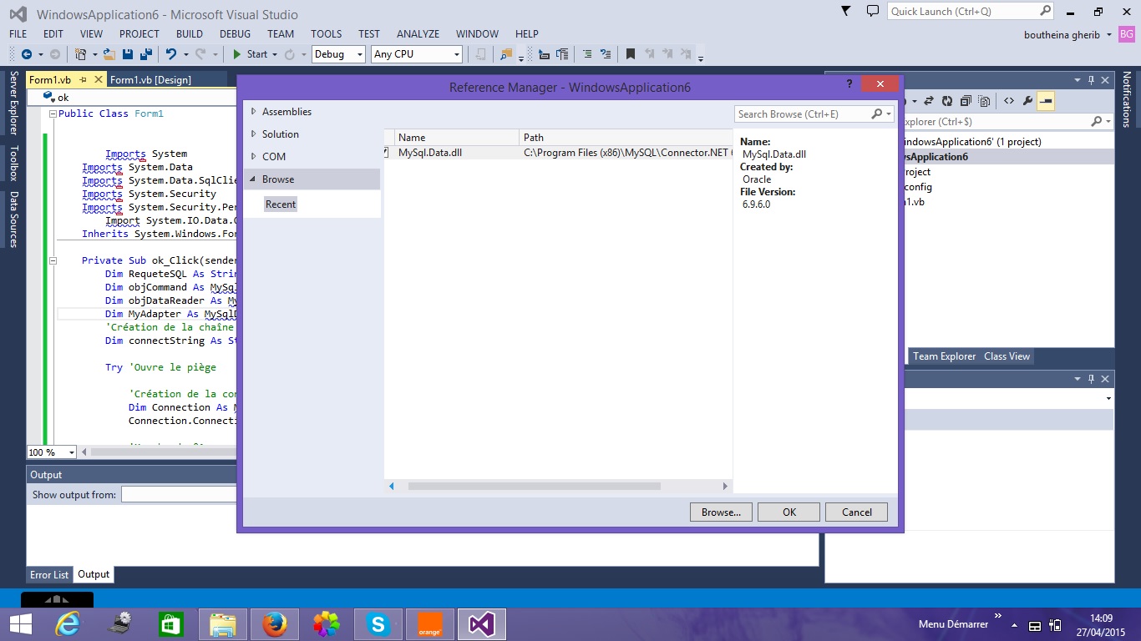Click the Open File folder icon

tap(109, 54)
